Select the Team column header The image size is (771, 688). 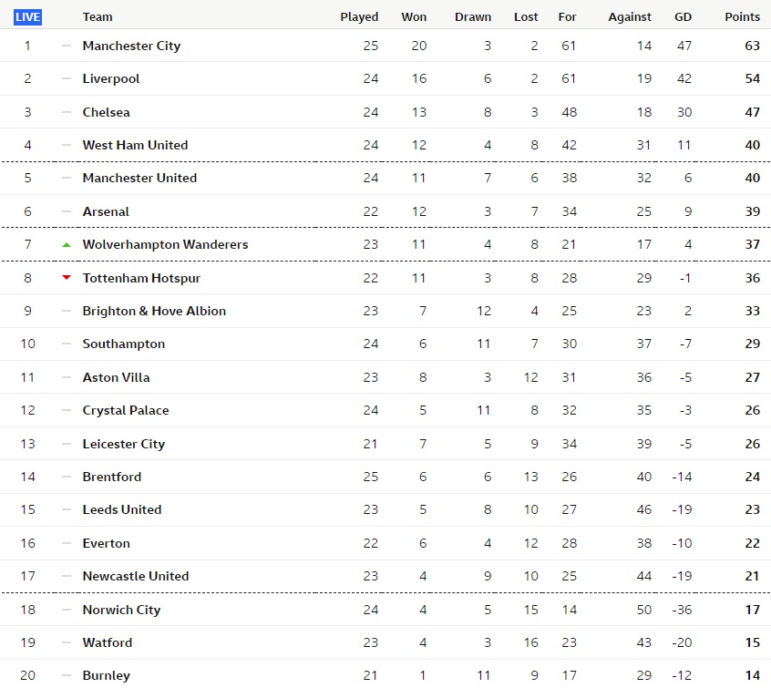point(98,16)
